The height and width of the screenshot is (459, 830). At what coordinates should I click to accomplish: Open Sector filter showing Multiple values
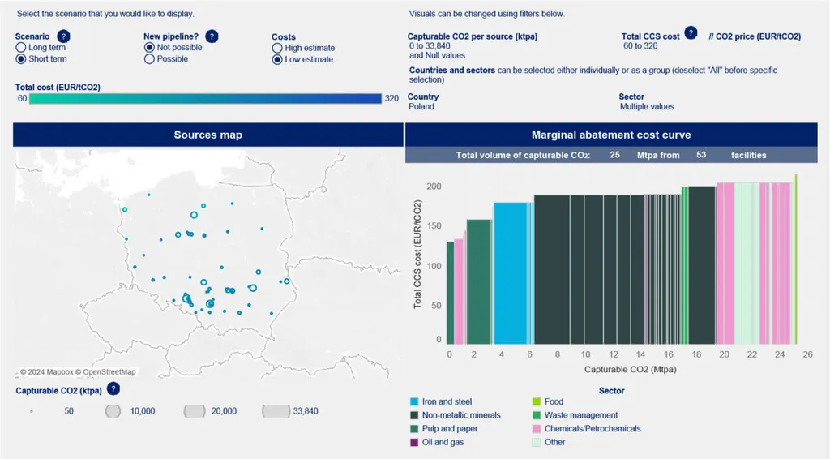pyautogui.click(x=647, y=107)
